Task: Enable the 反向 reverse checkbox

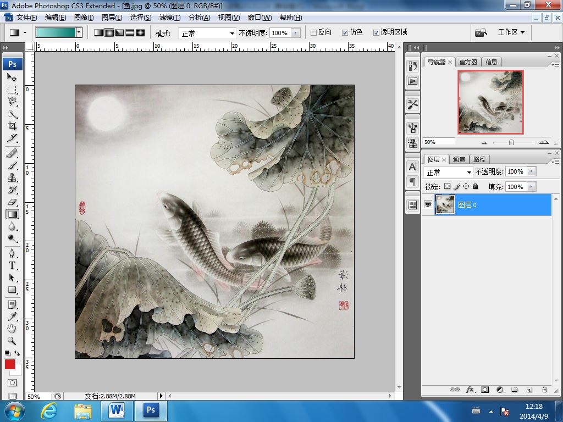Action: coord(313,32)
